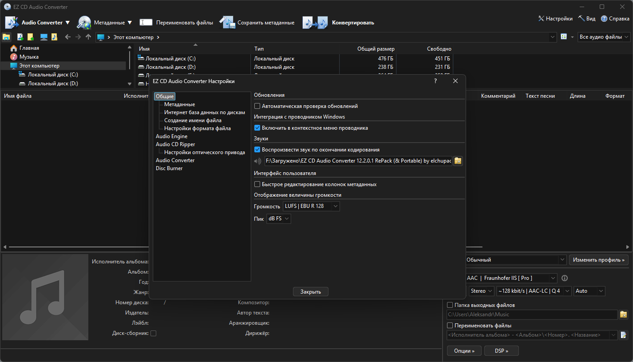Click the Изменить профиль » button
Viewport: 633px width, 362px height.
pos(599,260)
